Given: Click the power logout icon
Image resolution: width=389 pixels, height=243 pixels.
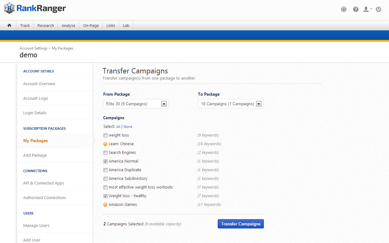Looking at the screenshot, I should point(378,9).
